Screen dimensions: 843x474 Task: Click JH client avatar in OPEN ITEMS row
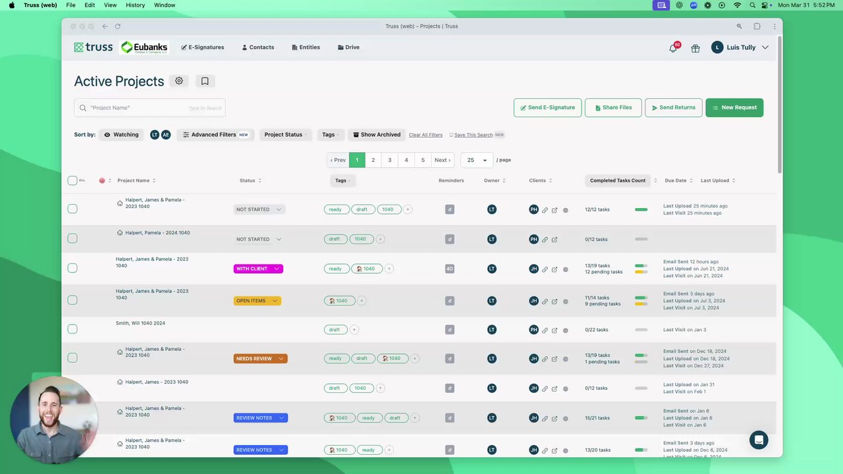[x=533, y=301]
